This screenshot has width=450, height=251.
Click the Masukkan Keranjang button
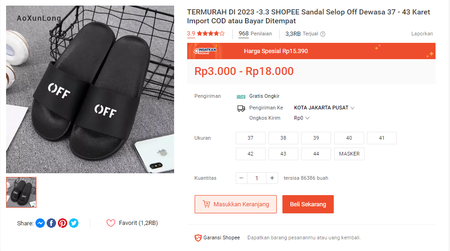pyautogui.click(x=236, y=204)
